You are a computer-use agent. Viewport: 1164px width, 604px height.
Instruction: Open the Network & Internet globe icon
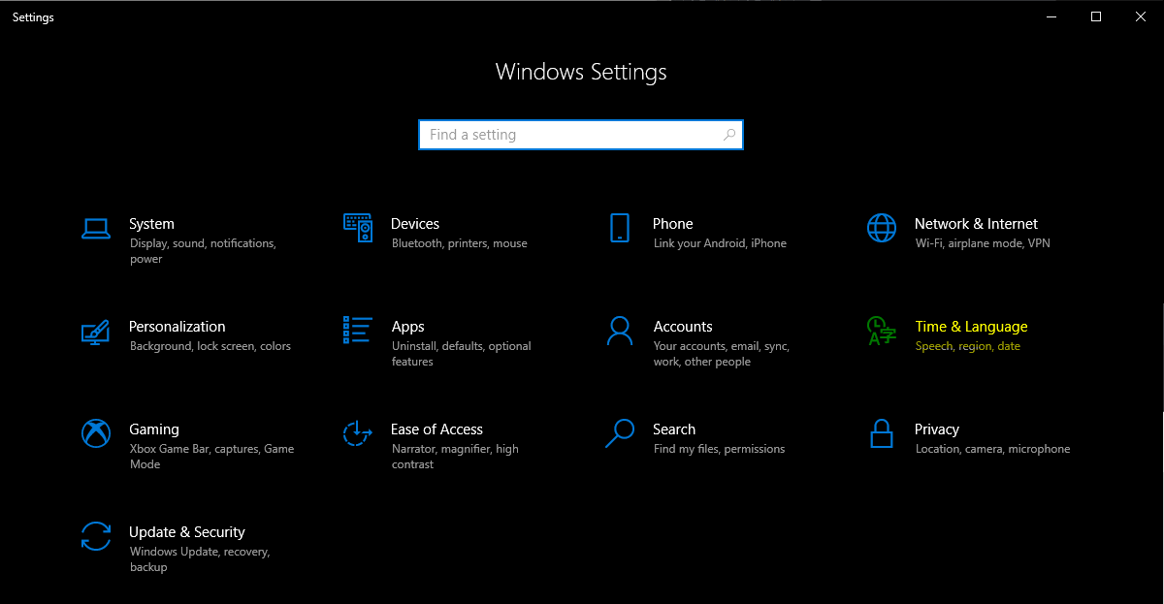[x=882, y=228]
